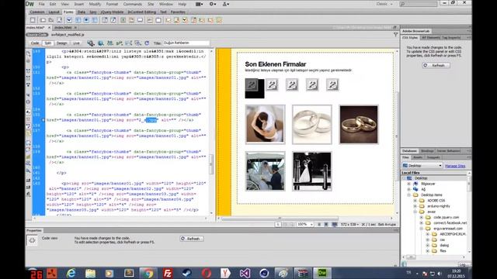The width and height of the screenshot is (497, 279).
Task: Insert a Form element from Forms bar
Action: pyautogui.click(x=33, y=20)
